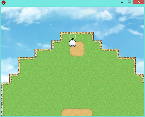145x117 pixels.
Task: Click the small sand patch beside the character
Action: [x=77, y=49]
